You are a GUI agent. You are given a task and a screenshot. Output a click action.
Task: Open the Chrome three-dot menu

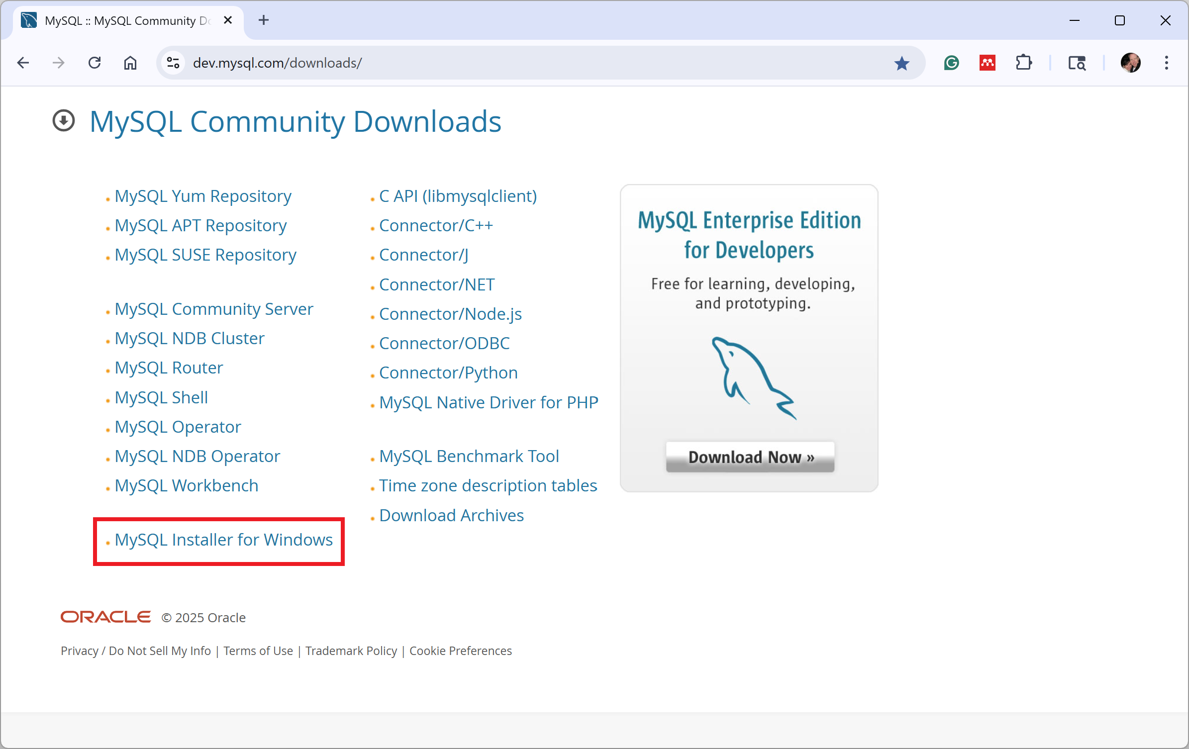(1167, 63)
